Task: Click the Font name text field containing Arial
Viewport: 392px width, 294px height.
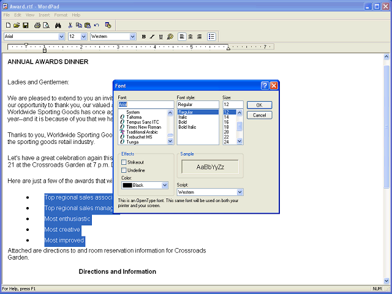Action: coord(146,105)
